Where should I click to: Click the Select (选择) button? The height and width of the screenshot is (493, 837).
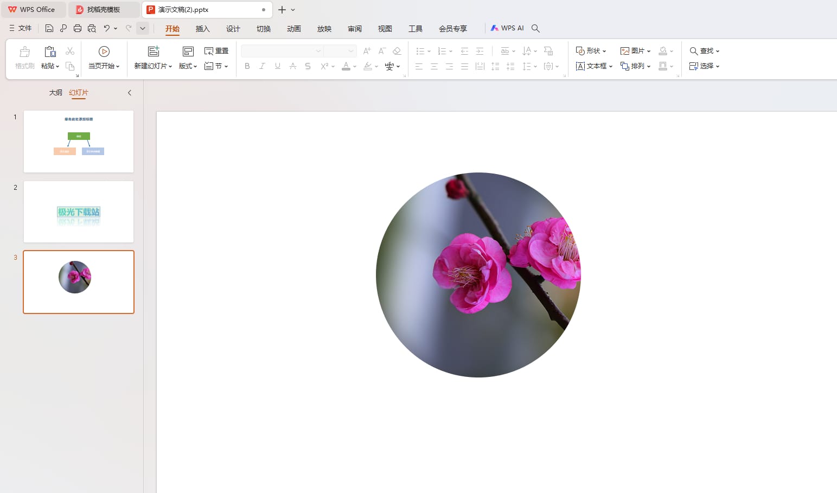point(704,66)
